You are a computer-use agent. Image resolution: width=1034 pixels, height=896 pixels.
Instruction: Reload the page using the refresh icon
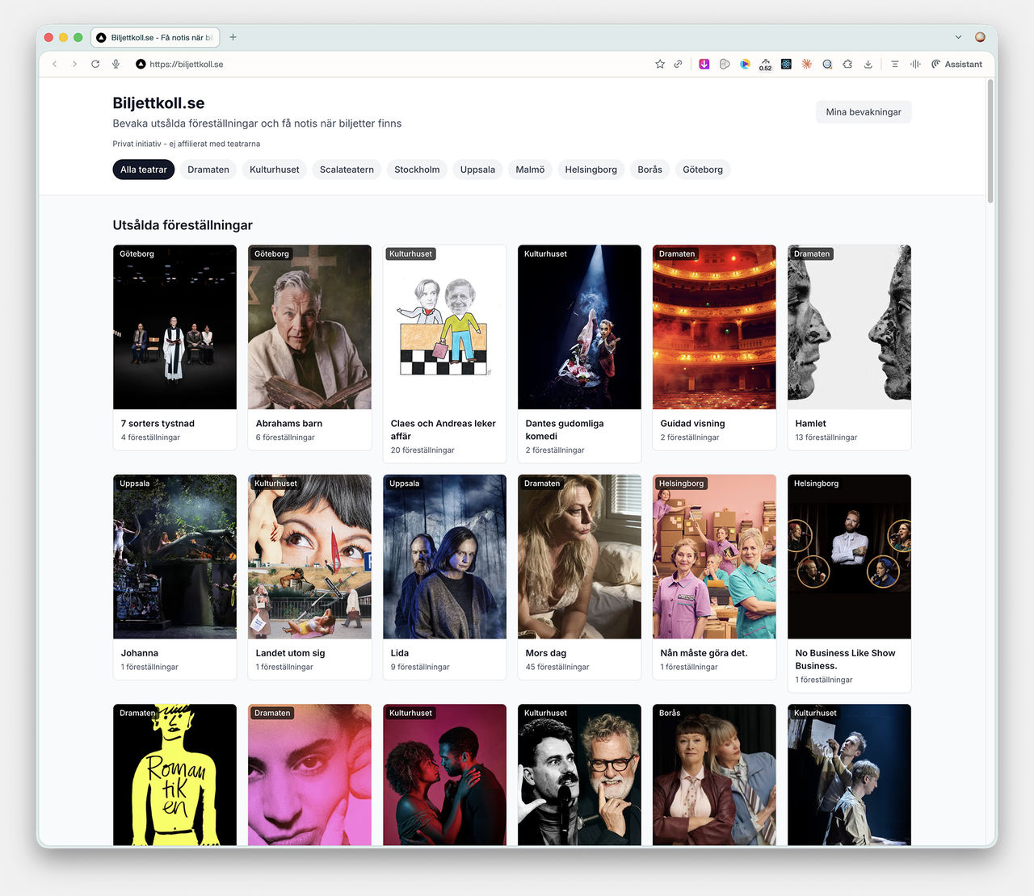[95, 64]
